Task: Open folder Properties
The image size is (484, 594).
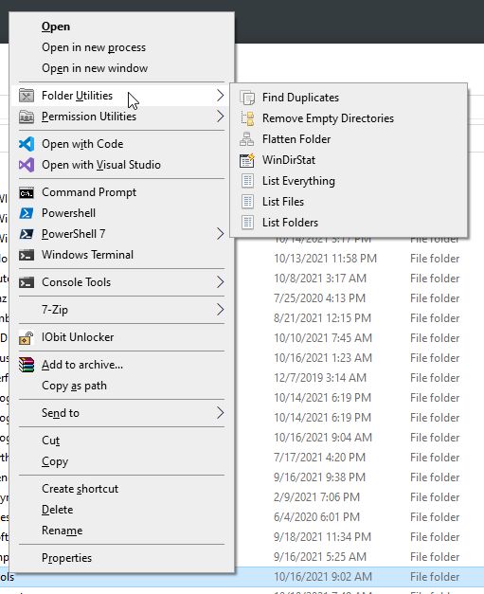Action: point(66,558)
